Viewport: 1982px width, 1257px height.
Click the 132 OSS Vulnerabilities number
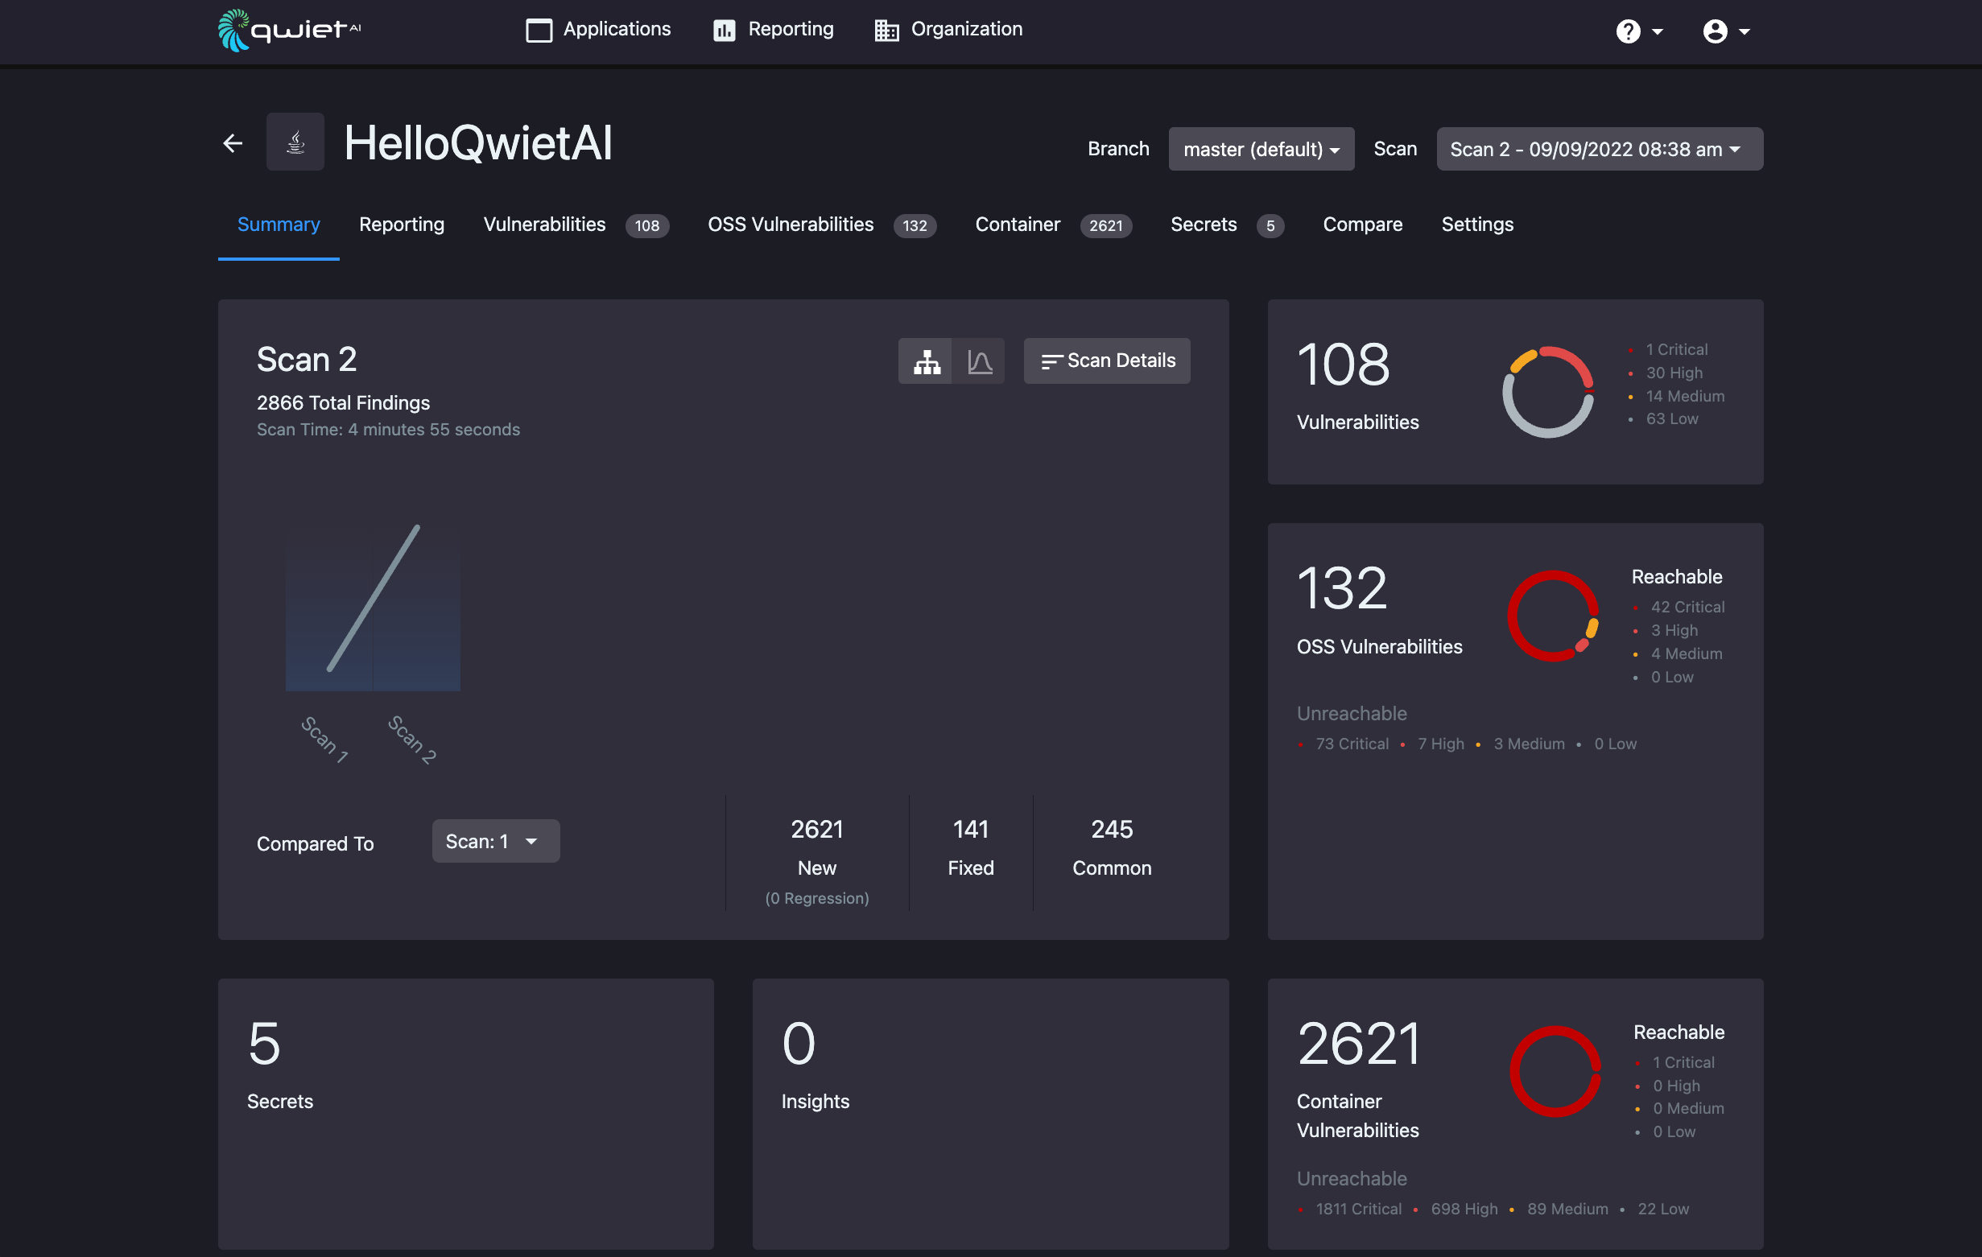pos(1342,589)
